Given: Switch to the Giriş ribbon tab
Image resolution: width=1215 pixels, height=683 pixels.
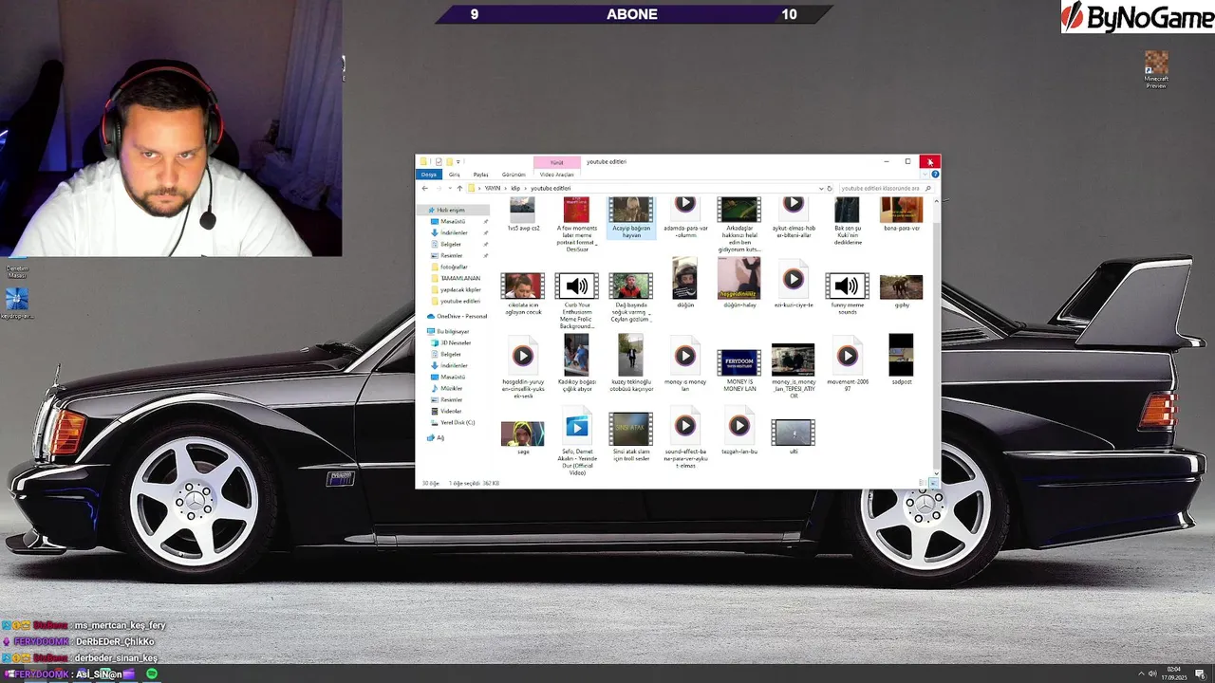Looking at the screenshot, I should pos(455,175).
